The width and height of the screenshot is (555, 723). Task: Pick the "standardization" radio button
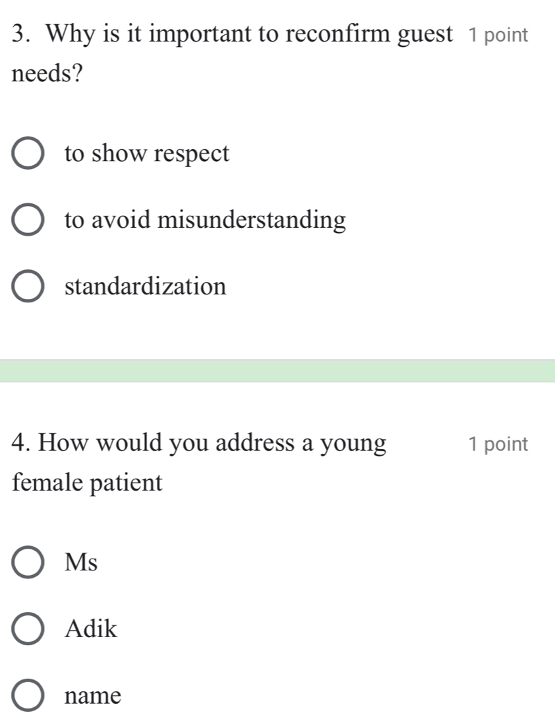(x=27, y=287)
